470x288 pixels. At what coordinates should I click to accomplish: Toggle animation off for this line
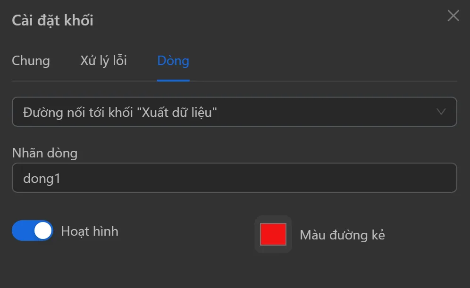[32, 231]
